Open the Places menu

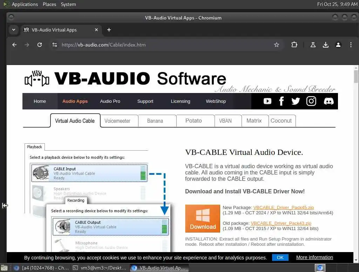(49, 4)
